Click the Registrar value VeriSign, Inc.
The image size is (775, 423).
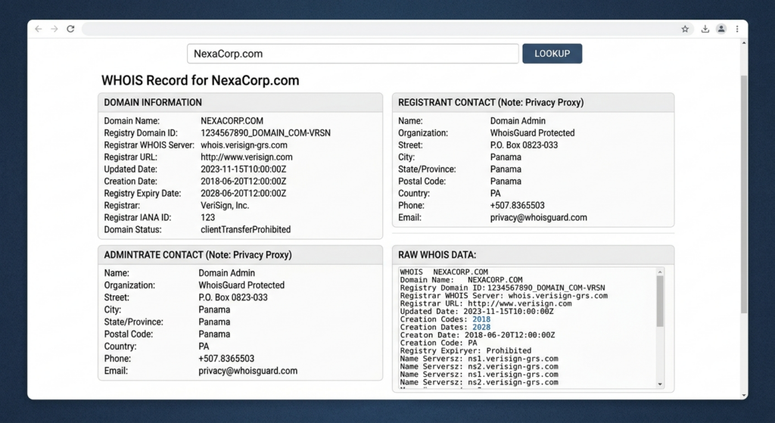tap(225, 206)
